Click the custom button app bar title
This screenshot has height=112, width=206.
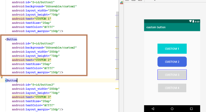click(156, 27)
